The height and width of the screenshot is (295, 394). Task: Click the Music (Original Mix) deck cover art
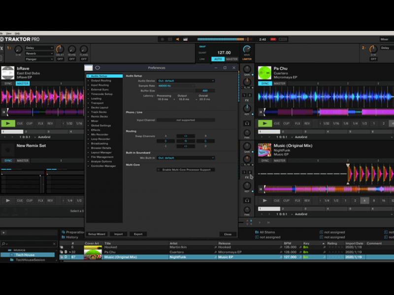[264, 150]
